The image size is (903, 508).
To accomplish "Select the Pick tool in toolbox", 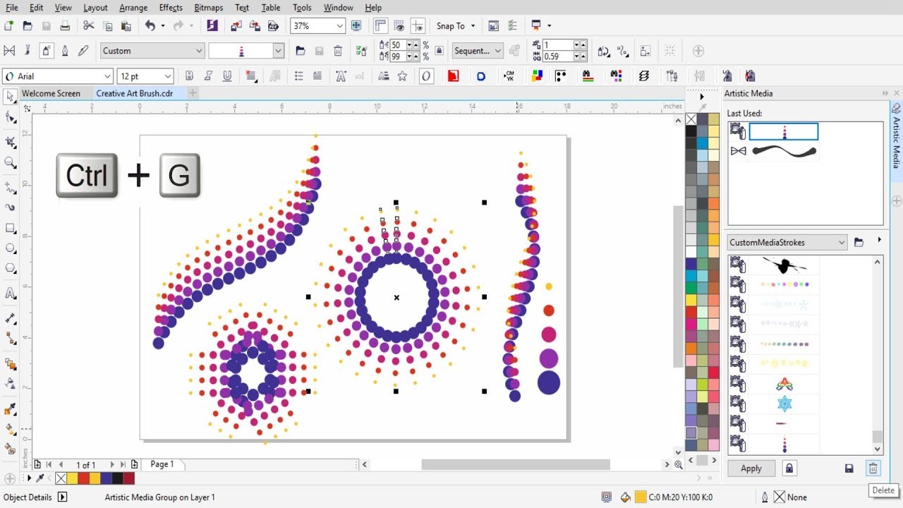I will [x=11, y=96].
